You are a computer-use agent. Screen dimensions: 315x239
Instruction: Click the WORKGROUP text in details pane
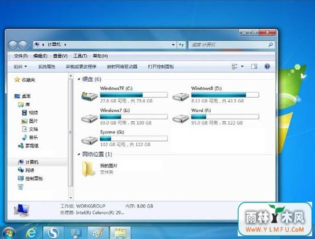click(91, 206)
